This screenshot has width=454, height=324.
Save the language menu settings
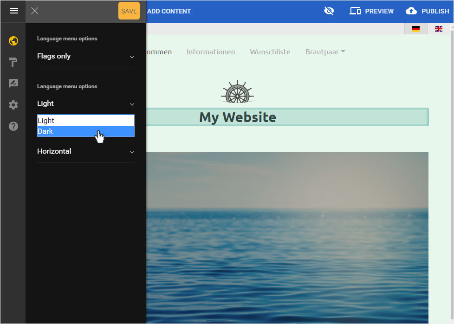click(129, 11)
